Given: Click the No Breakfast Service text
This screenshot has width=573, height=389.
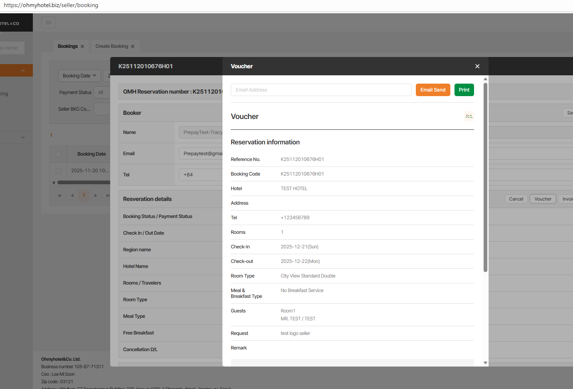Looking at the screenshot, I should [302, 290].
